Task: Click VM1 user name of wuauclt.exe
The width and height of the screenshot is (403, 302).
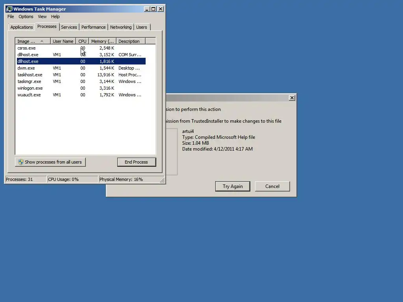Action: (x=57, y=95)
